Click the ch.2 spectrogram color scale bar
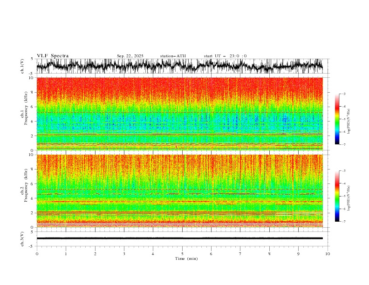Screen dimensions: 369x285 tap(337, 196)
